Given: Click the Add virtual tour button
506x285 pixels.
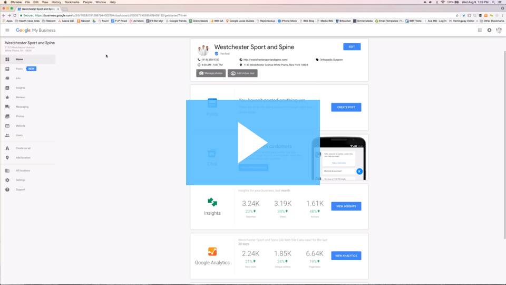Looking at the screenshot, I should click(242, 73).
